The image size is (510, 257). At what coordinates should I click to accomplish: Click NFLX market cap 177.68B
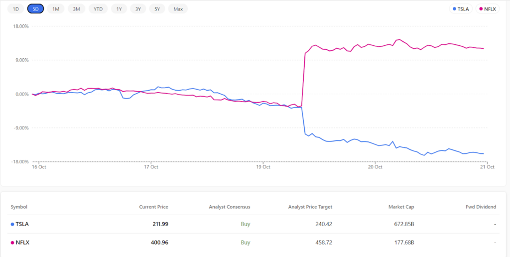coord(403,243)
